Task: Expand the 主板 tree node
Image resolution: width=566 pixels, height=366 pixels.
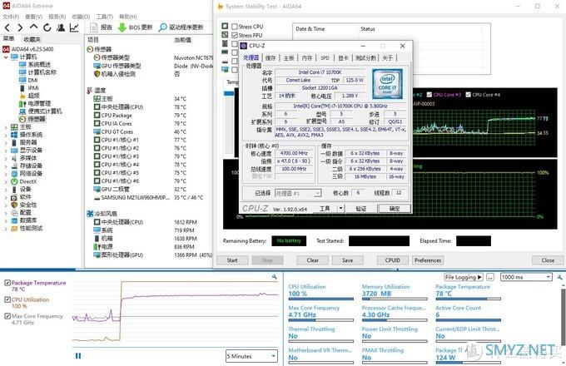Action: tap(6, 127)
